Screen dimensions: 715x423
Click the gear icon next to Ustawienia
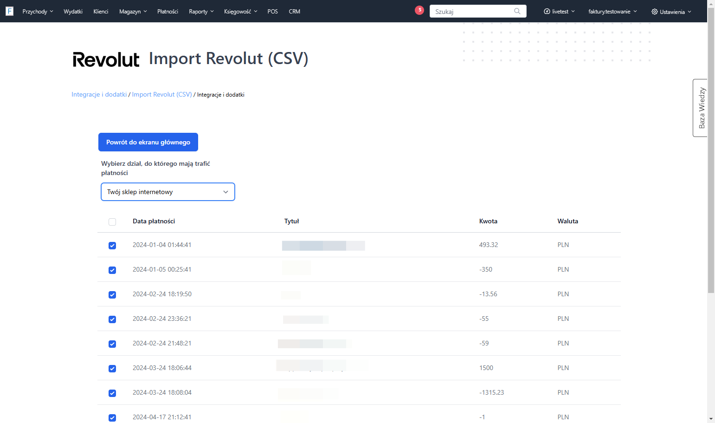655,12
